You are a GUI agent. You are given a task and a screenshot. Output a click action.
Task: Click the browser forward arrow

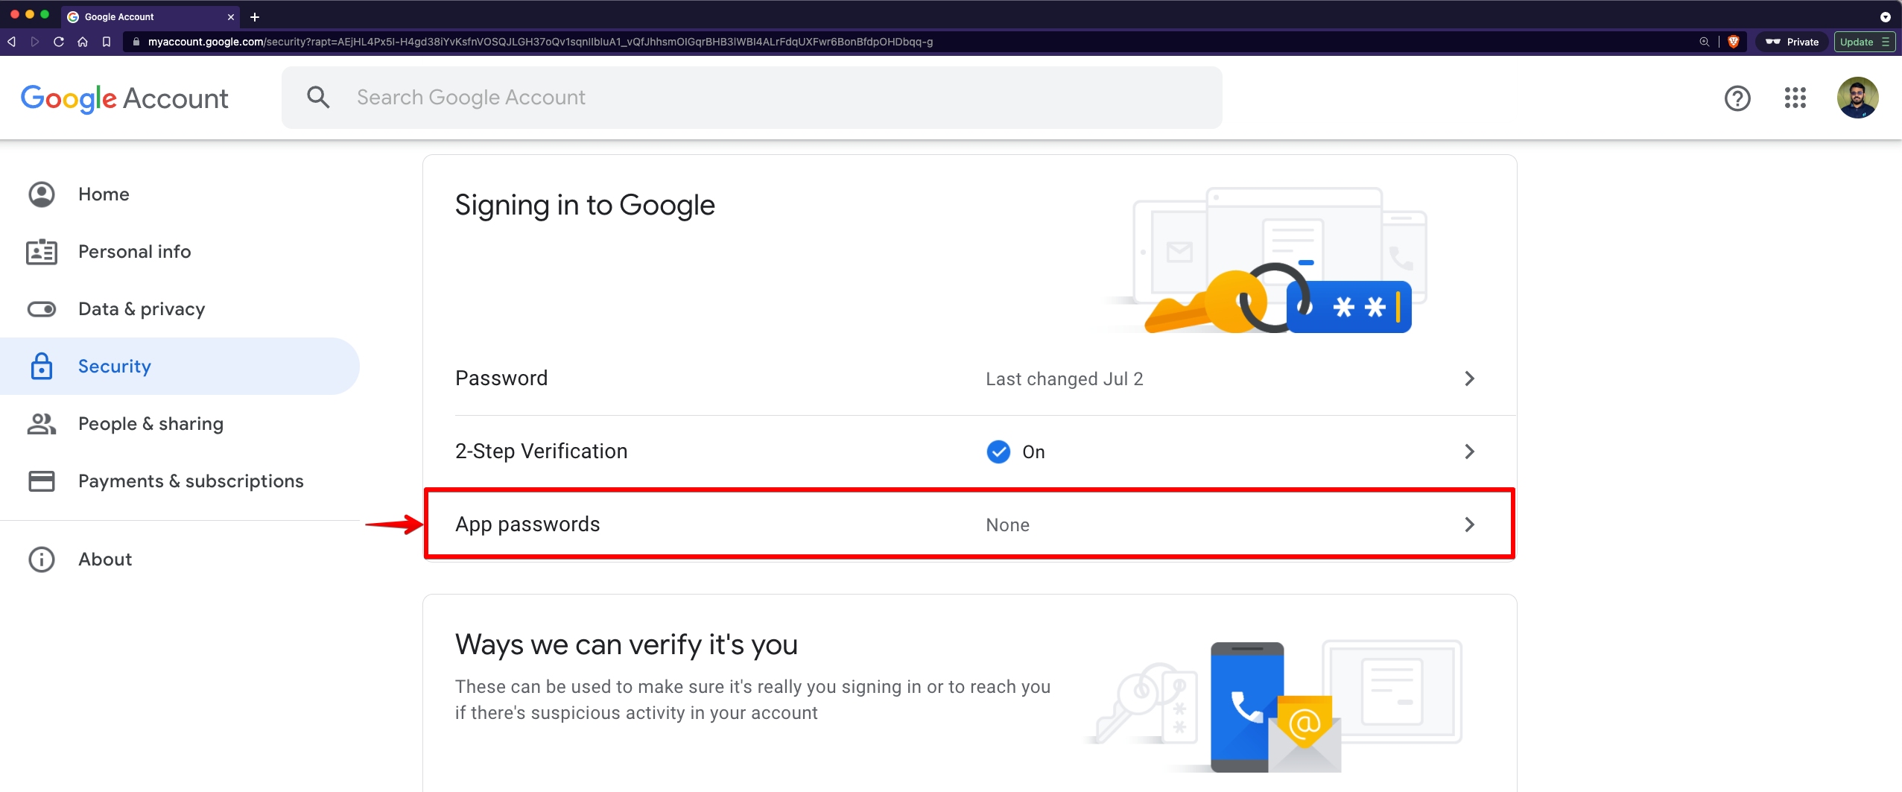coord(35,42)
